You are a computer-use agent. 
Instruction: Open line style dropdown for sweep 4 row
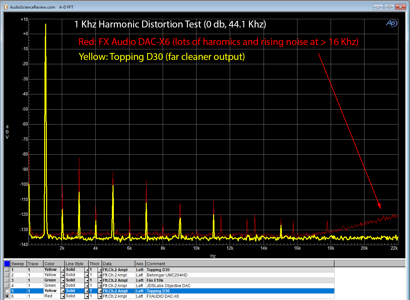pyautogui.click(x=87, y=286)
